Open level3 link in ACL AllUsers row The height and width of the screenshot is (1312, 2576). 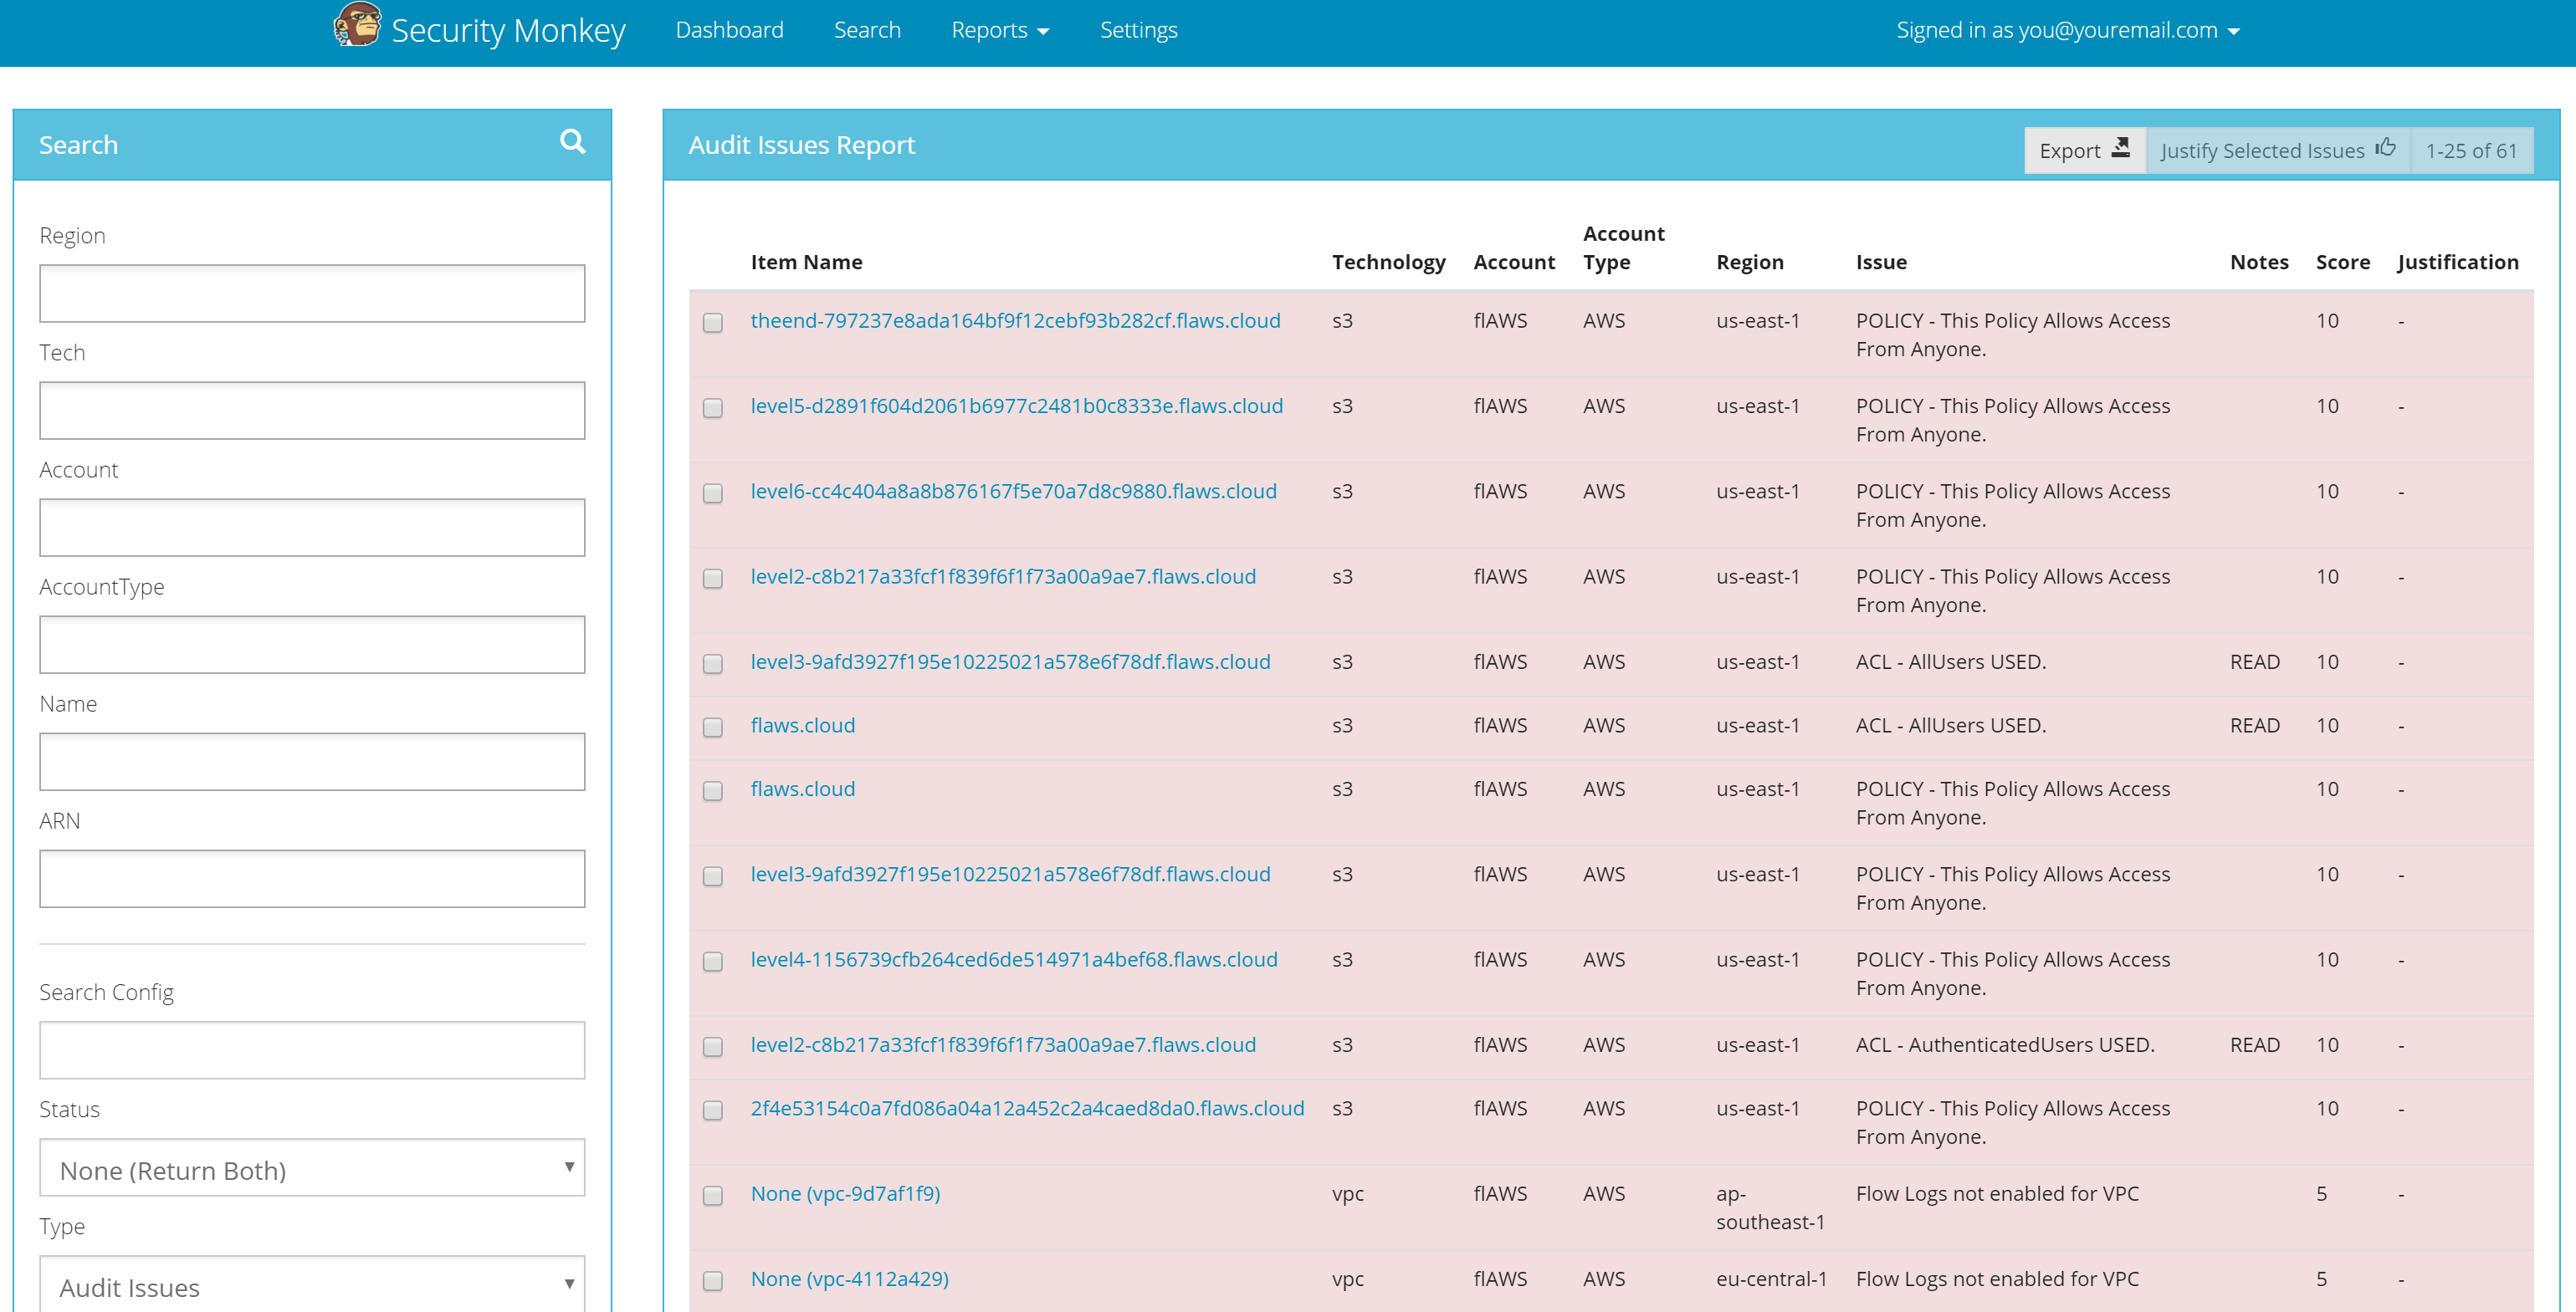pos(1010,661)
